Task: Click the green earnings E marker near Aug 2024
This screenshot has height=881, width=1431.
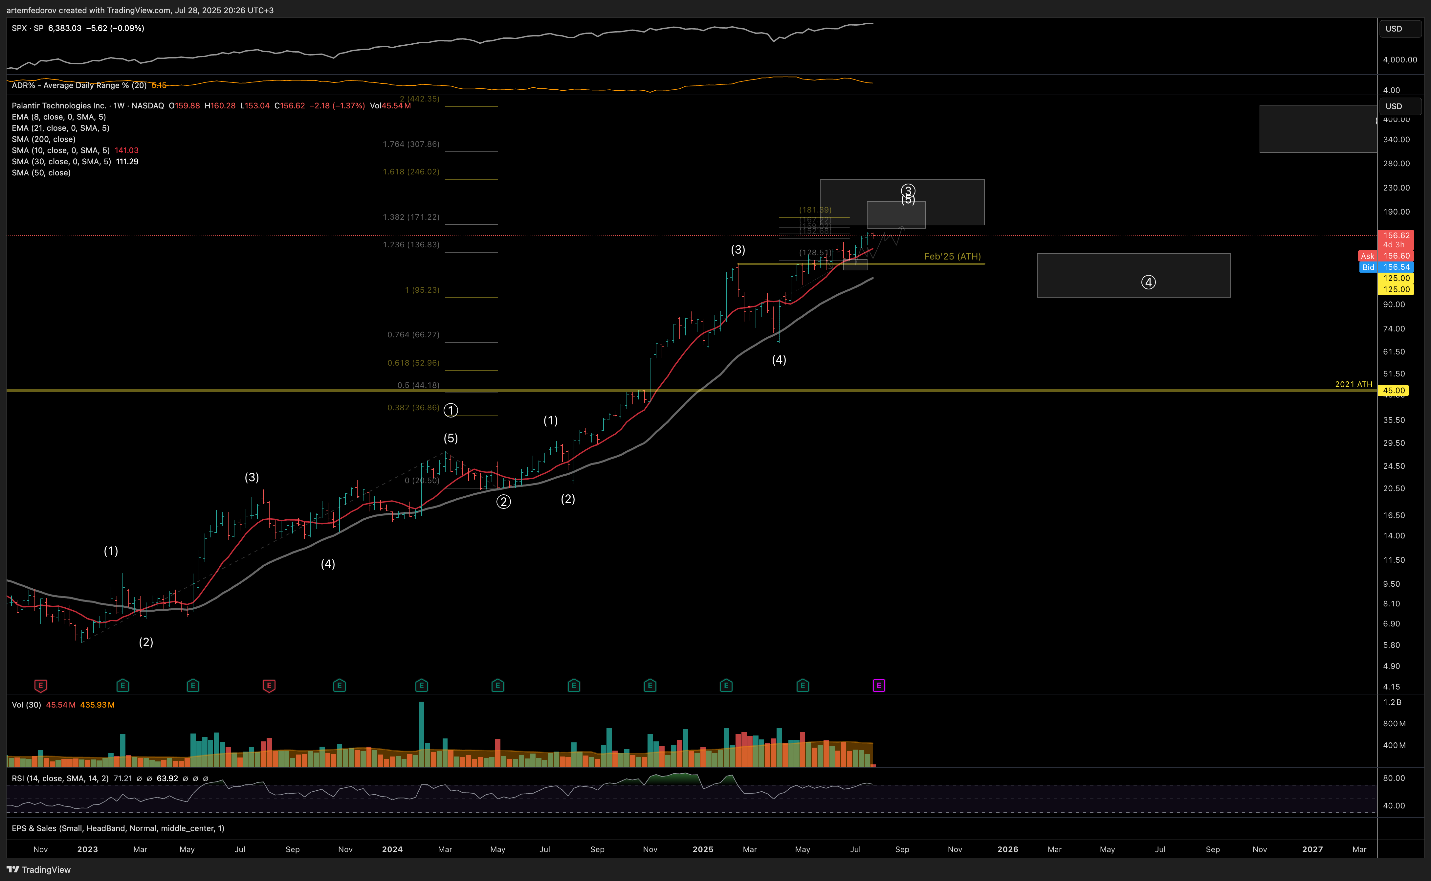Action: [574, 685]
